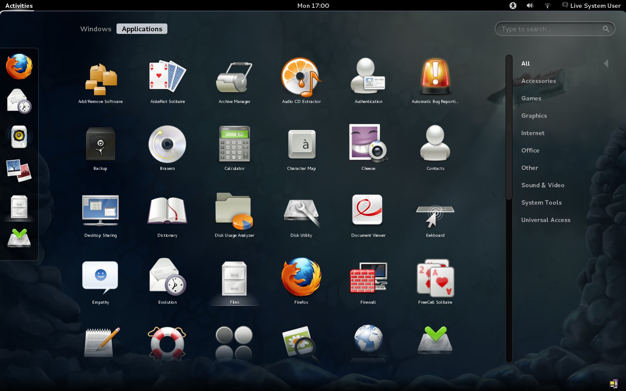Select the Applications view tab
Screen dimensions: 626x391
(x=142, y=29)
